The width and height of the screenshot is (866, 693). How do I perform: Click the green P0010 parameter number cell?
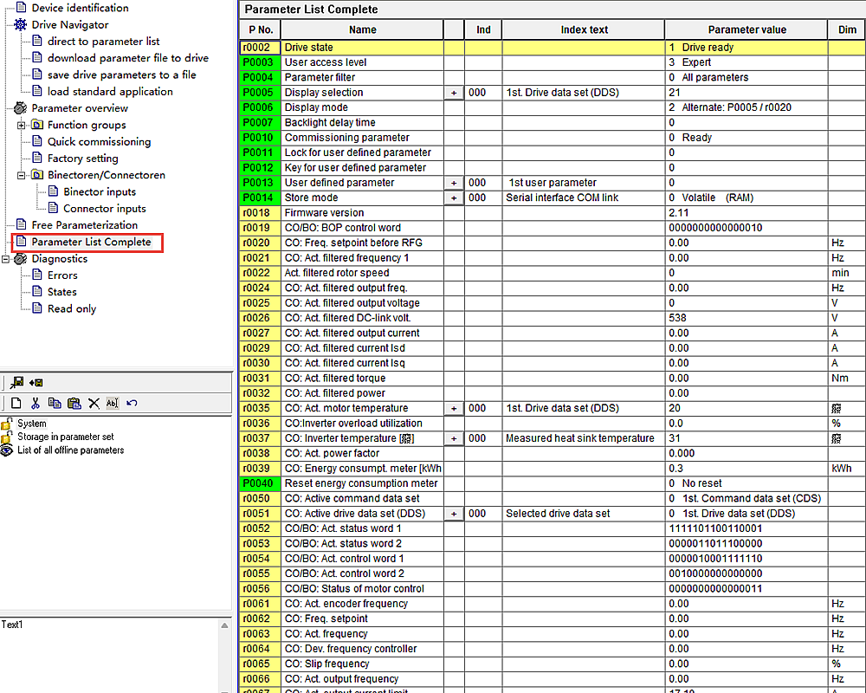259,138
